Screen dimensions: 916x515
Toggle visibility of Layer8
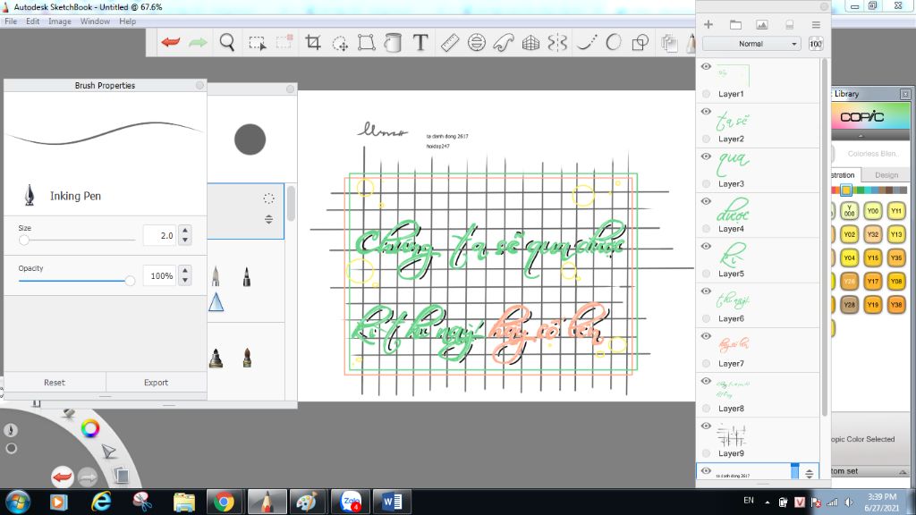706,381
